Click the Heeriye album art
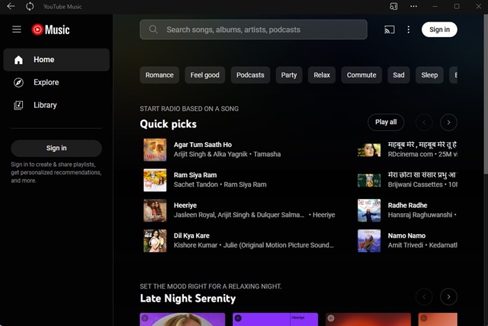Screen dimensions: 488x326 coord(155,210)
